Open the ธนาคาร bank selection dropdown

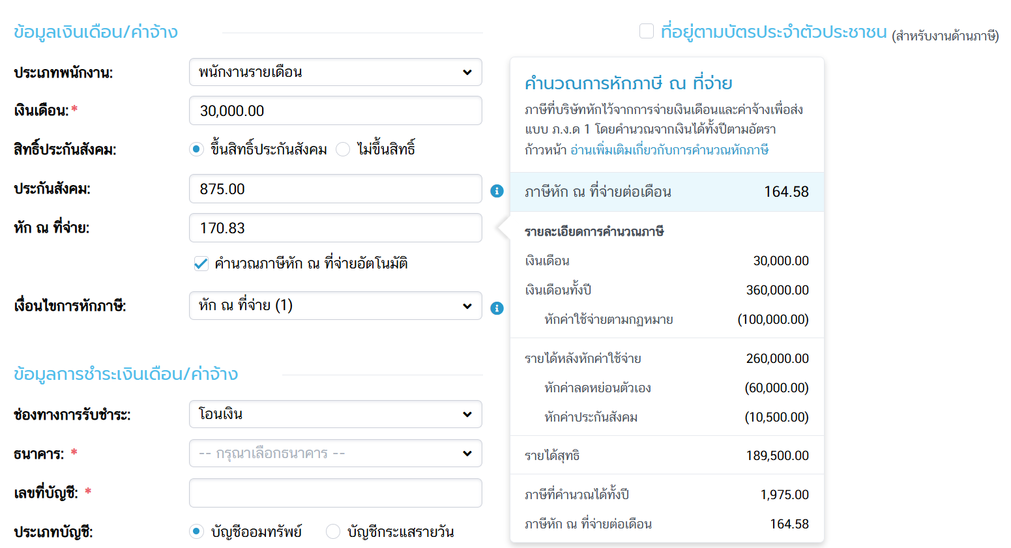tap(335, 454)
